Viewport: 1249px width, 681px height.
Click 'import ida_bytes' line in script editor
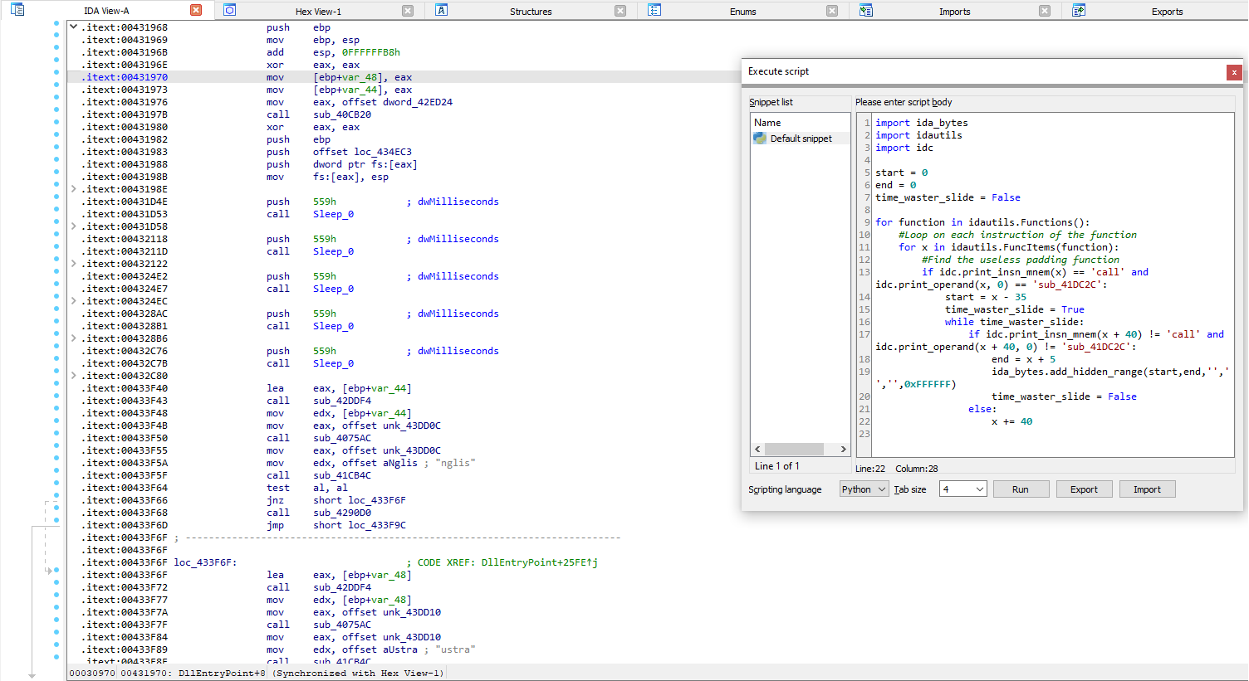tap(921, 123)
